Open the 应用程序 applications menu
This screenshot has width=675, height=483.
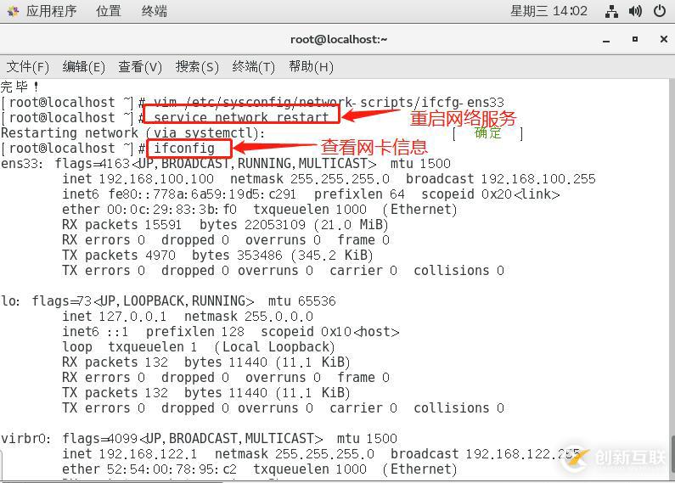click(x=51, y=11)
